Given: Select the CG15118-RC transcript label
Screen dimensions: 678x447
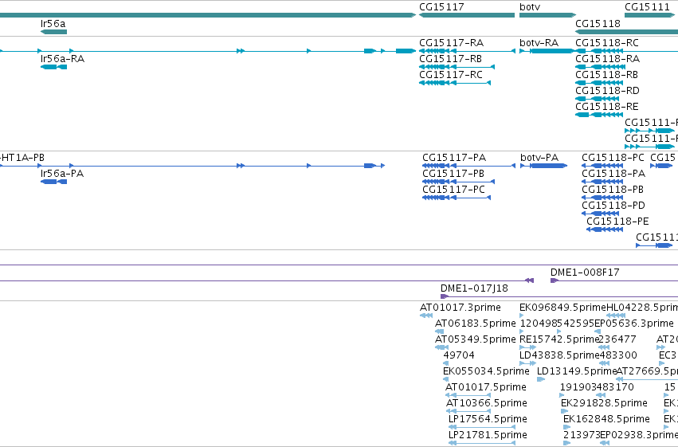Looking at the screenshot, I should (x=607, y=43).
